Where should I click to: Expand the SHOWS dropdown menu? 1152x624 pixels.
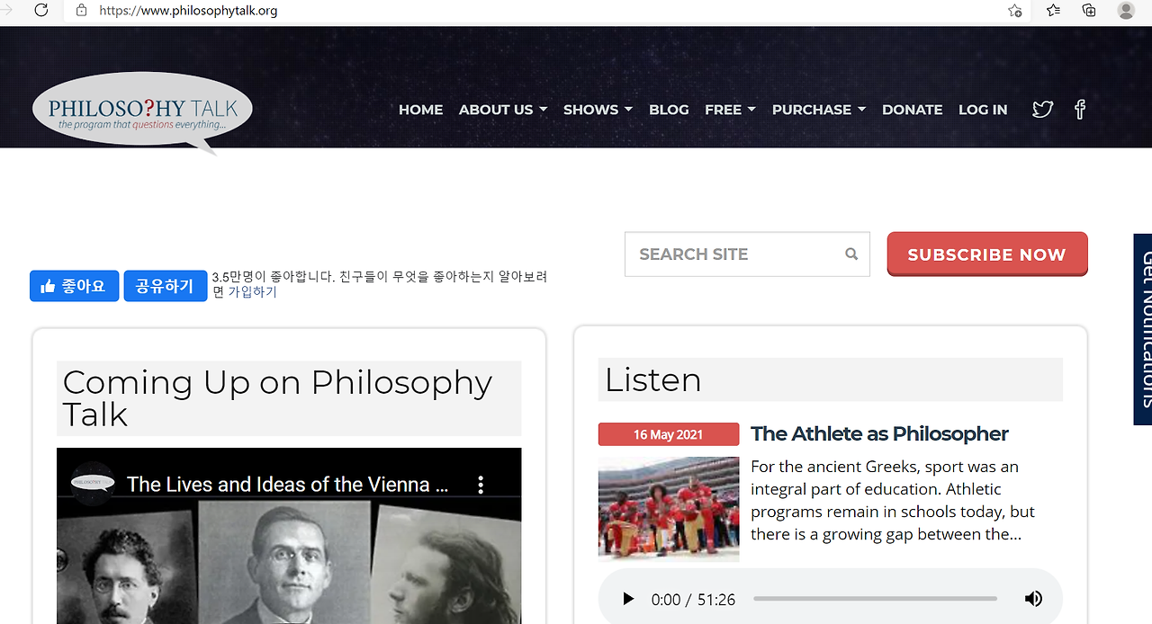[598, 110]
